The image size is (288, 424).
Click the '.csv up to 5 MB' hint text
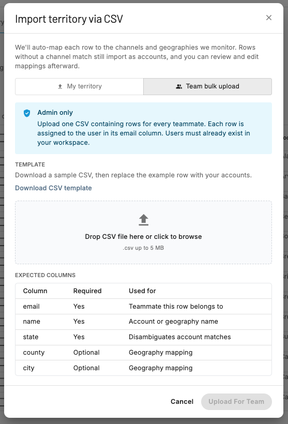[143, 248]
